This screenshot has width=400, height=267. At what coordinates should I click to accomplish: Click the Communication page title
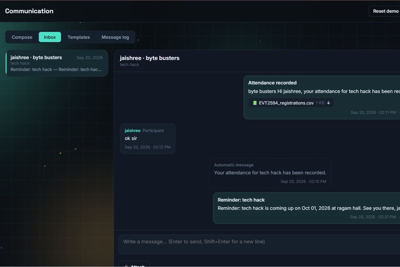click(29, 11)
